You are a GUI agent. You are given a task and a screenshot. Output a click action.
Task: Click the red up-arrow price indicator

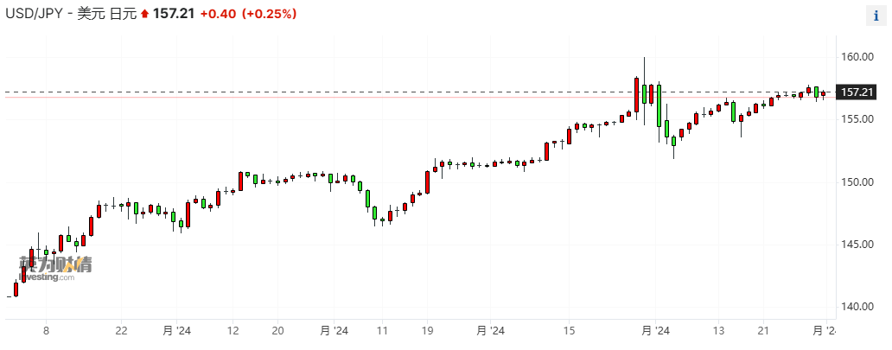(144, 16)
